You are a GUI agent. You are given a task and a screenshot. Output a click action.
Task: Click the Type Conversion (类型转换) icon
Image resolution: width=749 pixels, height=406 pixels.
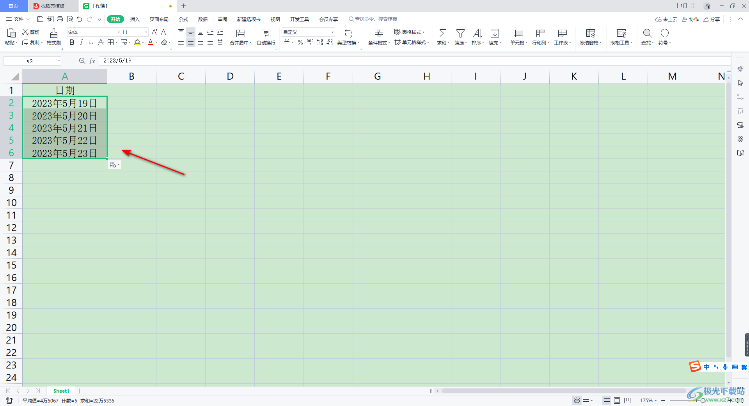[348, 33]
